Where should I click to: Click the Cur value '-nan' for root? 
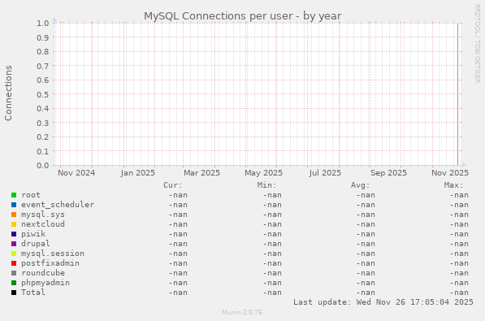178,195
